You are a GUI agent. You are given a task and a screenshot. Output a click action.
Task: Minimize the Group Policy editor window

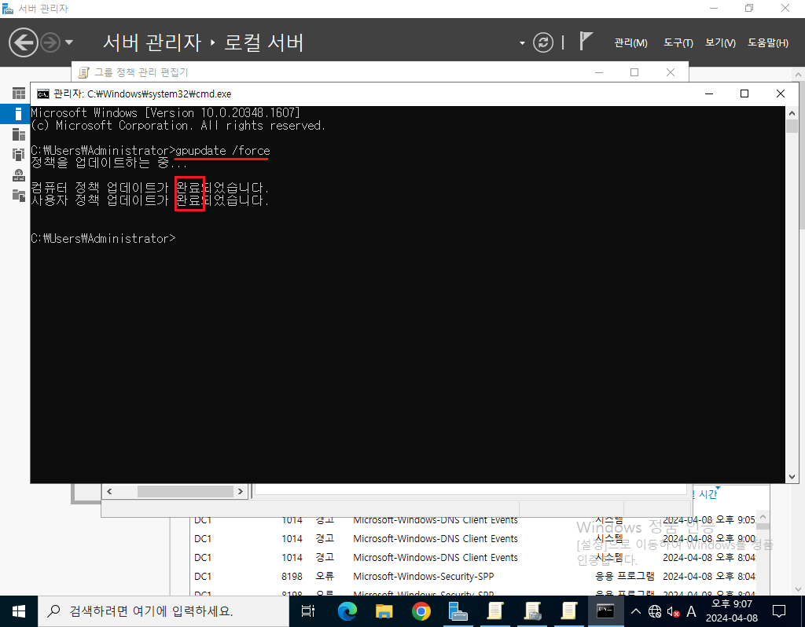[598, 72]
